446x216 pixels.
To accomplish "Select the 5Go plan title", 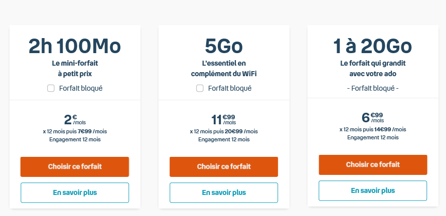I will pos(224,46).
